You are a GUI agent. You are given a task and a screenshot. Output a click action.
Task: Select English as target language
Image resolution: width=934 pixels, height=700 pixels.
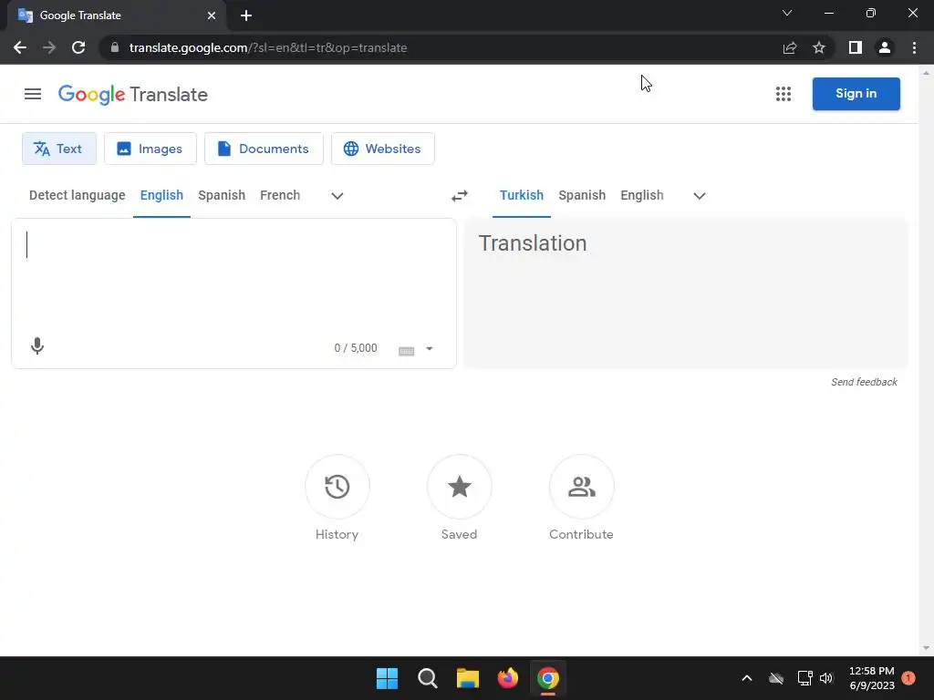point(641,195)
